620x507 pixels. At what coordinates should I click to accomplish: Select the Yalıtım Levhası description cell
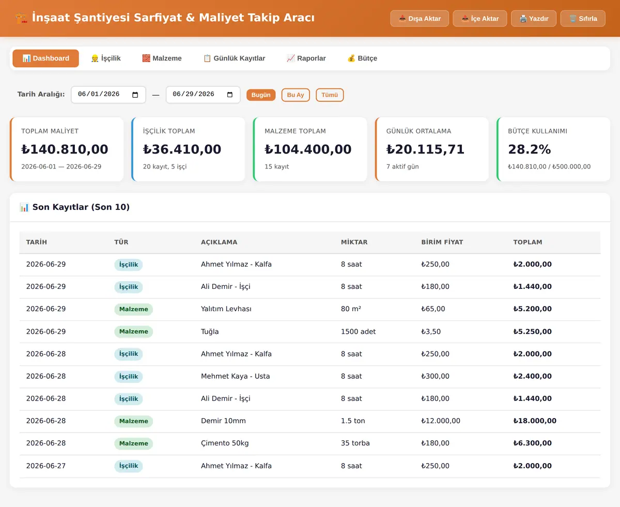(226, 309)
